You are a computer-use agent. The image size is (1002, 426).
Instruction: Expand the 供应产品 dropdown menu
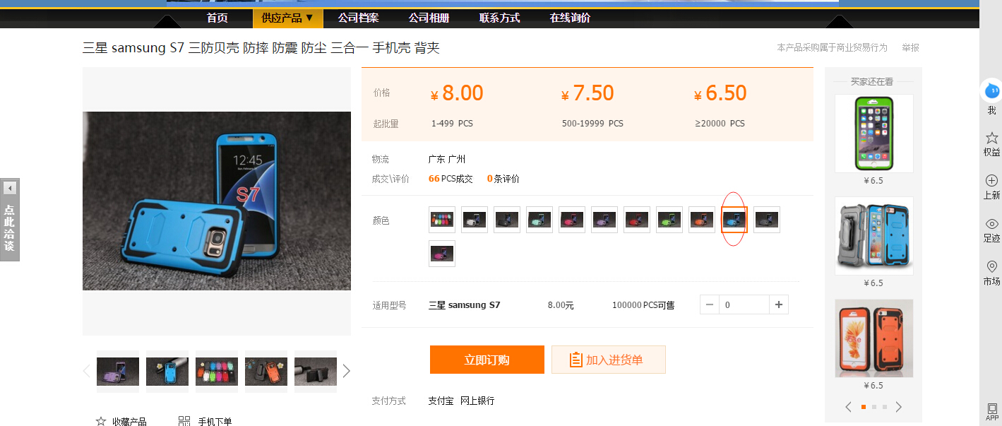click(x=287, y=18)
